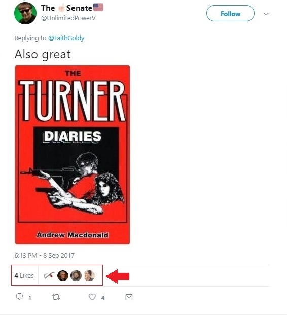The height and width of the screenshot is (315, 287).
Task: Open fourth liker's woman avatar
Action: pyautogui.click(x=89, y=275)
